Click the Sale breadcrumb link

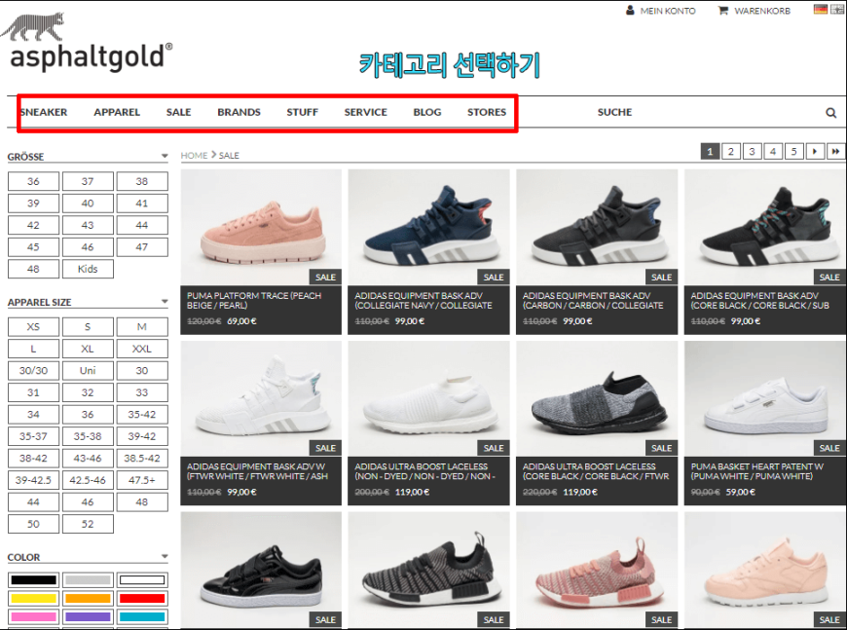229,155
